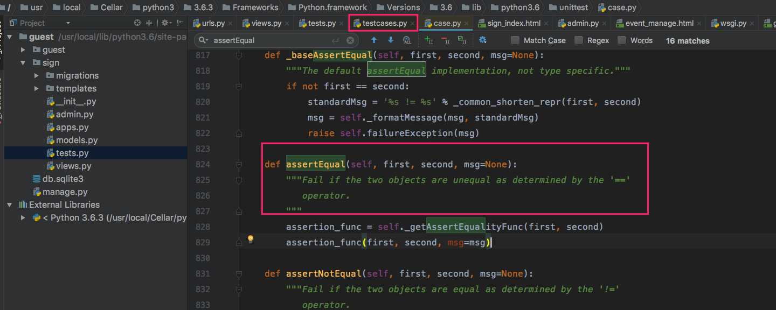Screen dimensions: 776x310
Task: Close the tests.py editor tab
Action: coord(342,24)
